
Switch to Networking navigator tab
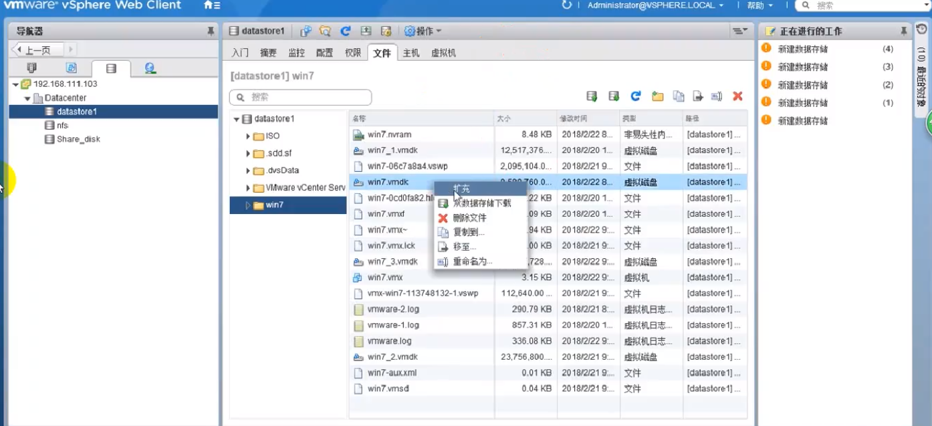(x=150, y=68)
